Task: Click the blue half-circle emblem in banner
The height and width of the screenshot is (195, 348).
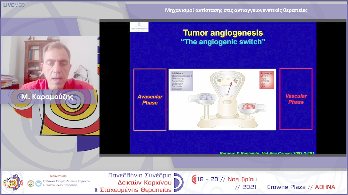Action: [179, 182]
